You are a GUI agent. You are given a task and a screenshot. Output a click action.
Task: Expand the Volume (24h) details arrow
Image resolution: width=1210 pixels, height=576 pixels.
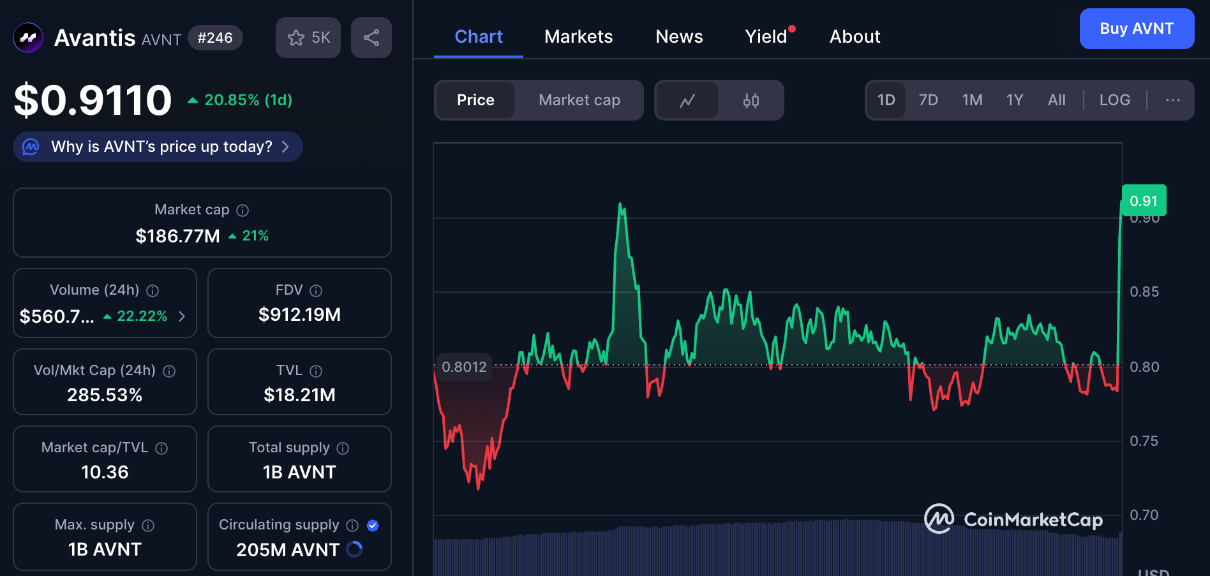(182, 316)
